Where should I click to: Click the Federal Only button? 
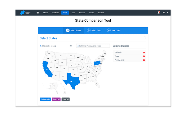click(45, 99)
